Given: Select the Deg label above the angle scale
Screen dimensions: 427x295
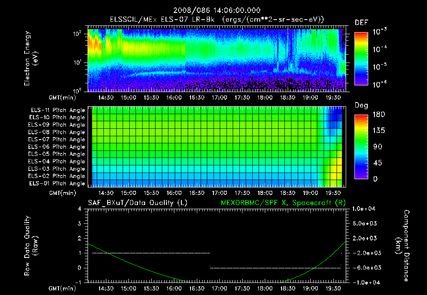Looking at the screenshot, I should click(362, 105).
